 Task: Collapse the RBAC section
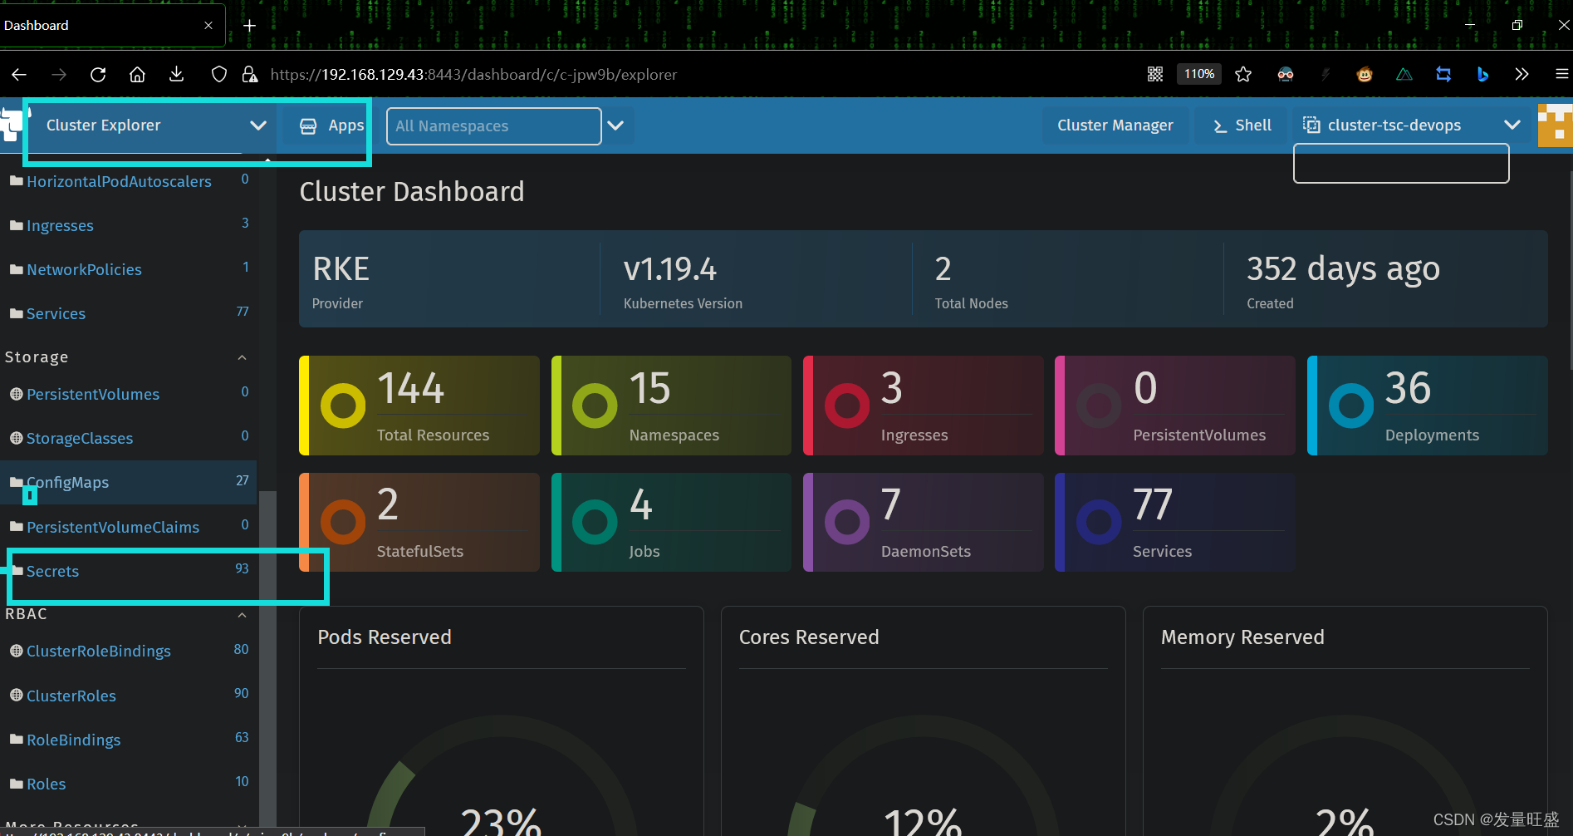pos(242,615)
